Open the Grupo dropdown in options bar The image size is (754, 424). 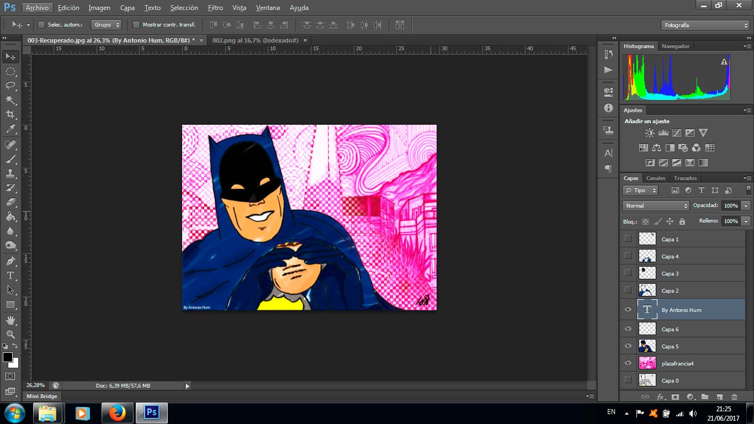(107, 25)
